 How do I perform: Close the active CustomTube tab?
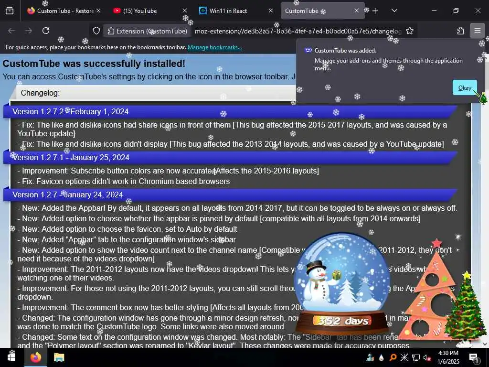pyautogui.click(x=356, y=11)
